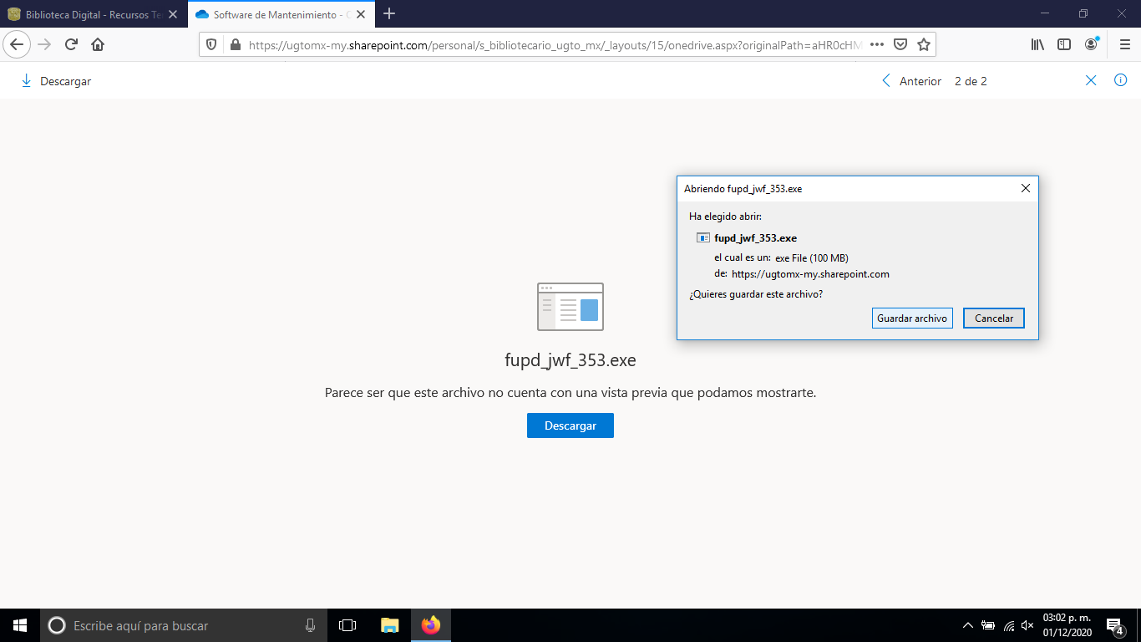This screenshot has height=642, width=1141.
Task: Open the Firefox hamburger menu
Action: coord(1124,44)
